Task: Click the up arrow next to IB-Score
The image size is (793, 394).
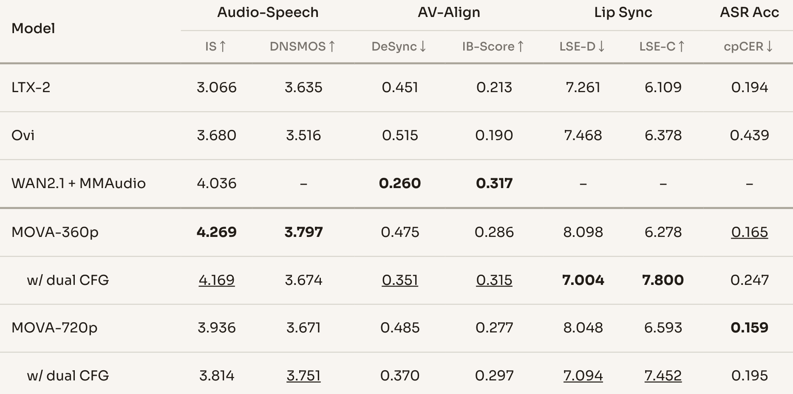Action: point(521,46)
